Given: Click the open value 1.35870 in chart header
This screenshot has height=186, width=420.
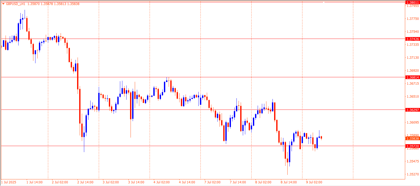Looking at the screenshot, I should point(33,4).
